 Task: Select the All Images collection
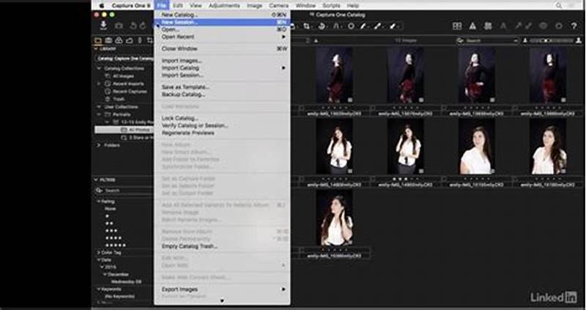pos(123,76)
